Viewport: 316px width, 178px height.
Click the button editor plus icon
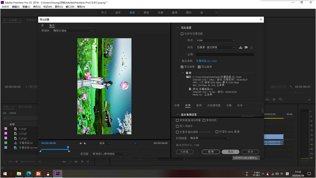point(309,100)
